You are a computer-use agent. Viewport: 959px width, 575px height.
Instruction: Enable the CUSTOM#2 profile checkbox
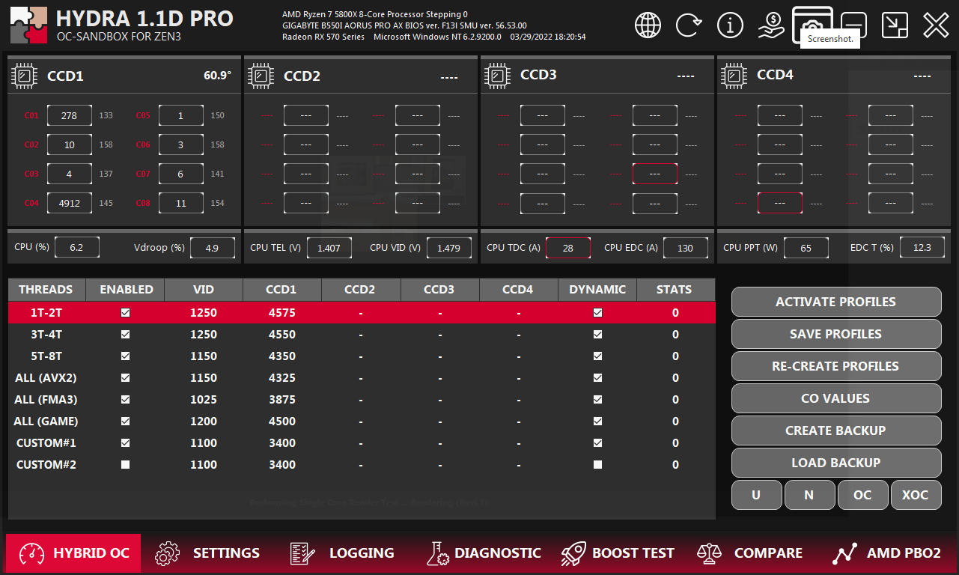[125, 465]
